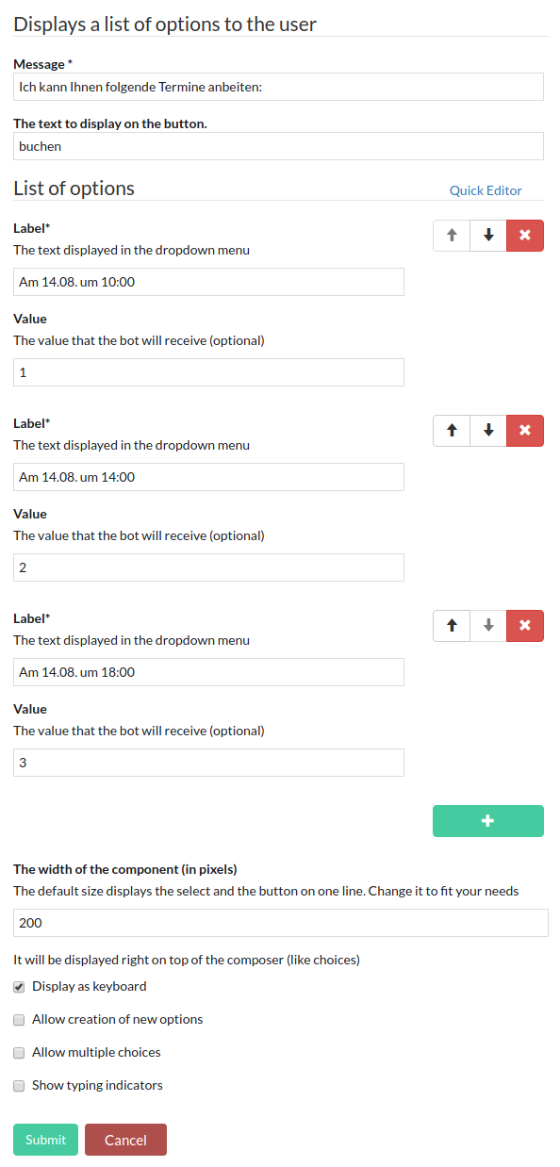Enable "Show typing indicators"

click(x=19, y=1085)
